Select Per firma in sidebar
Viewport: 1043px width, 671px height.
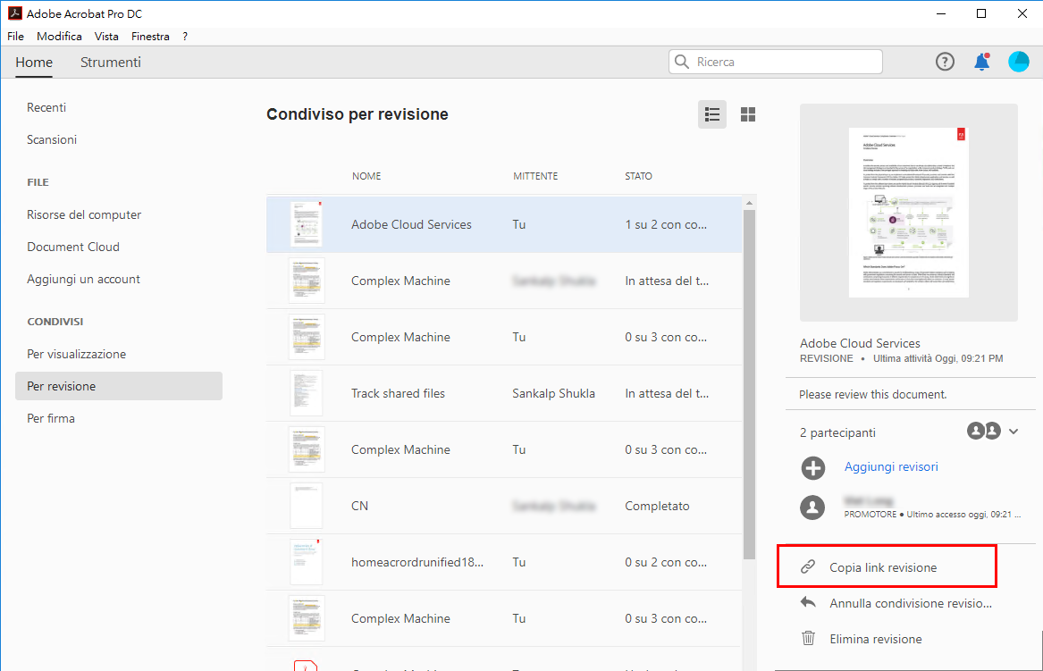(51, 418)
